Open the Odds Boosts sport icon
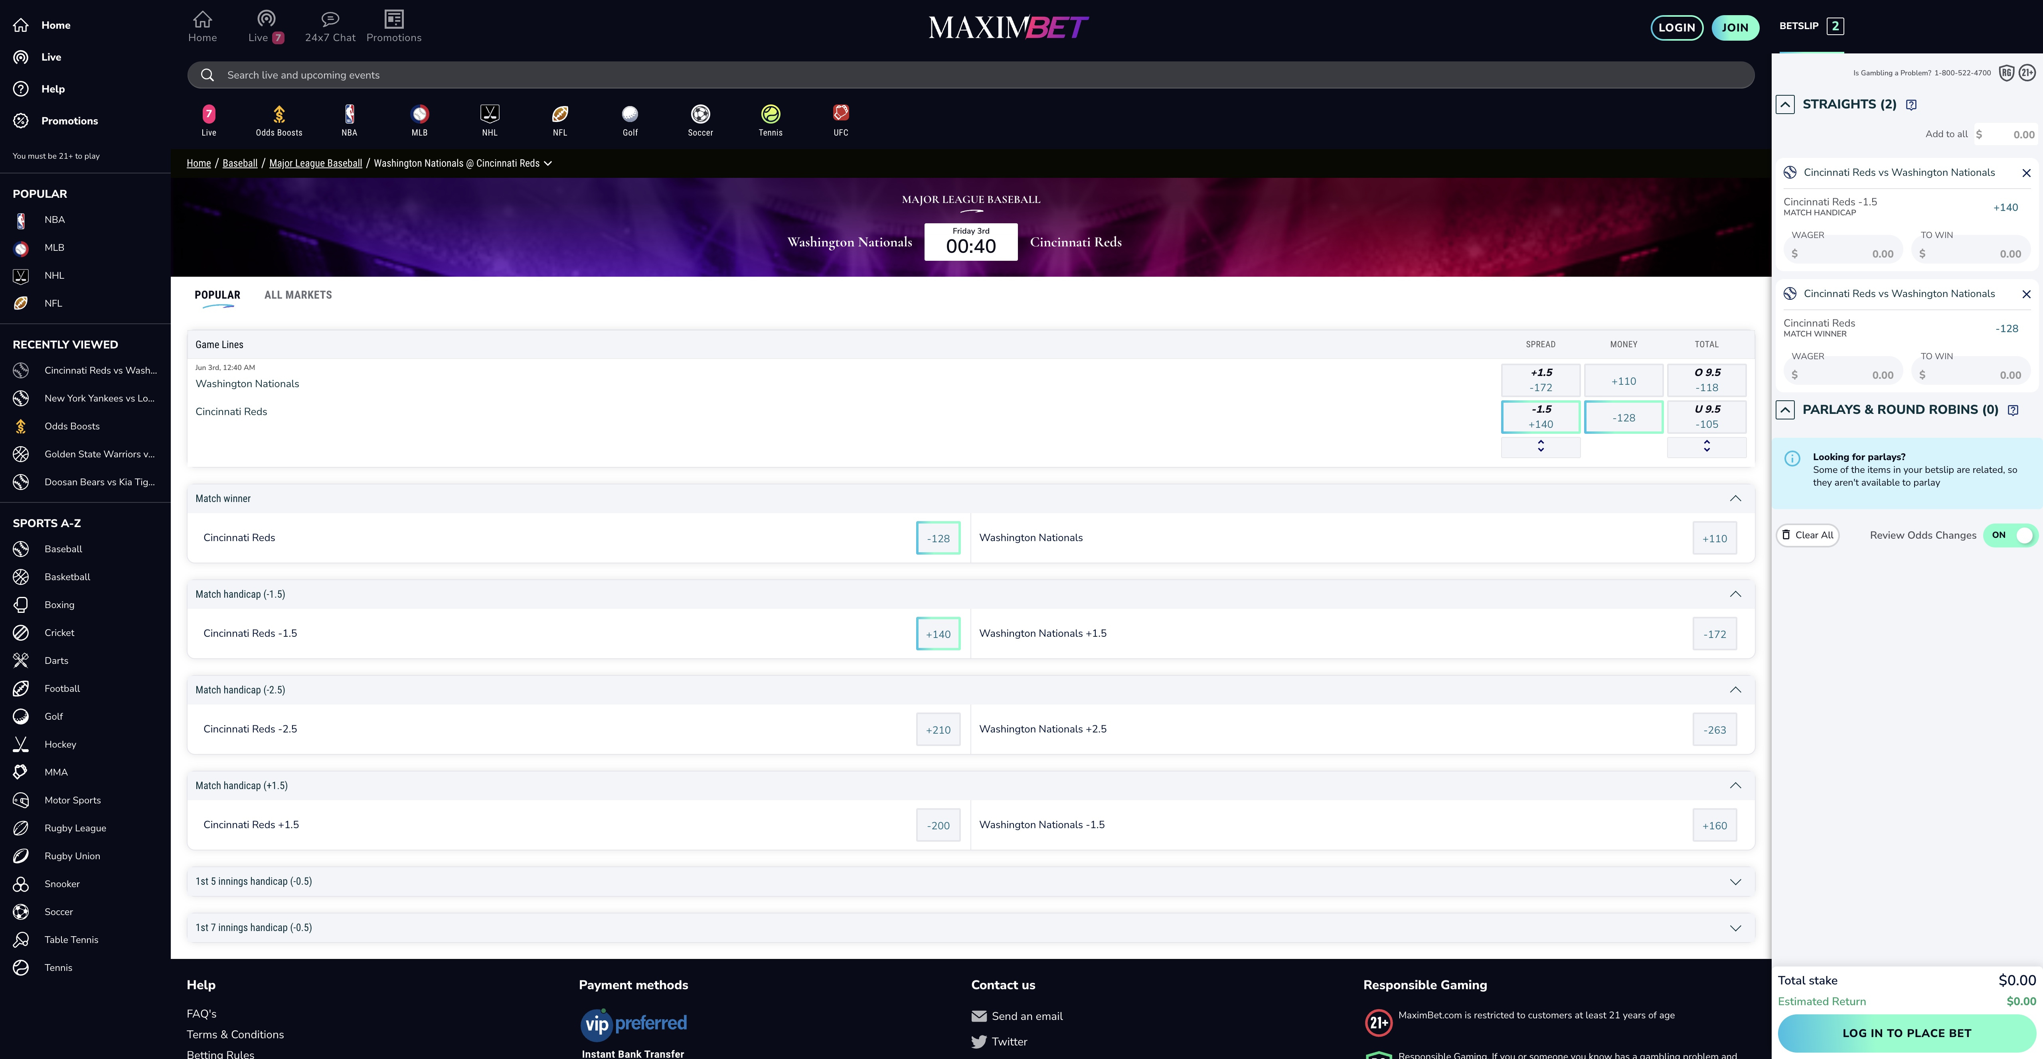Screen dimensions: 2043x1059 click(x=279, y=120)
